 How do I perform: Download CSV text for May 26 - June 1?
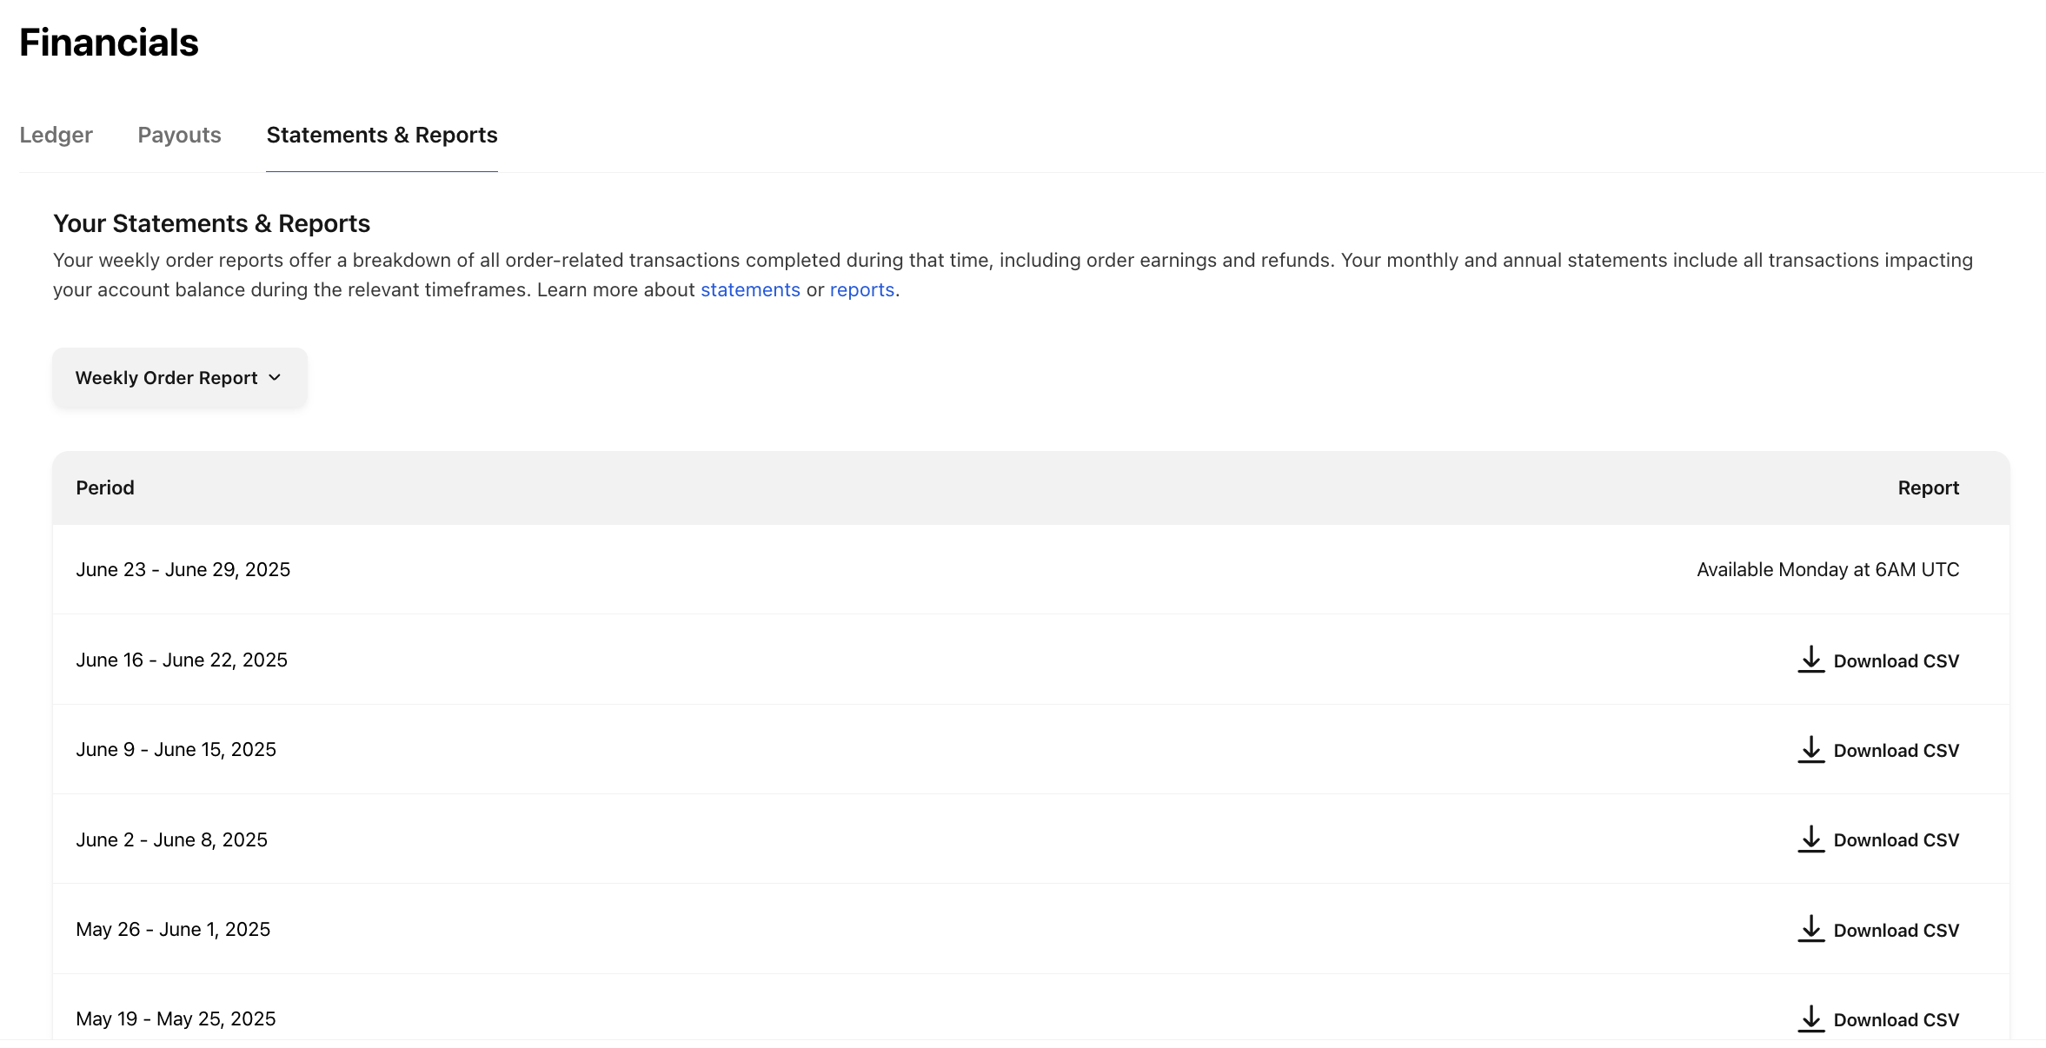[1896, 931]
